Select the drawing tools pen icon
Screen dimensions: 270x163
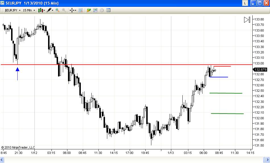pyautogui.click(x=49, y=10)
